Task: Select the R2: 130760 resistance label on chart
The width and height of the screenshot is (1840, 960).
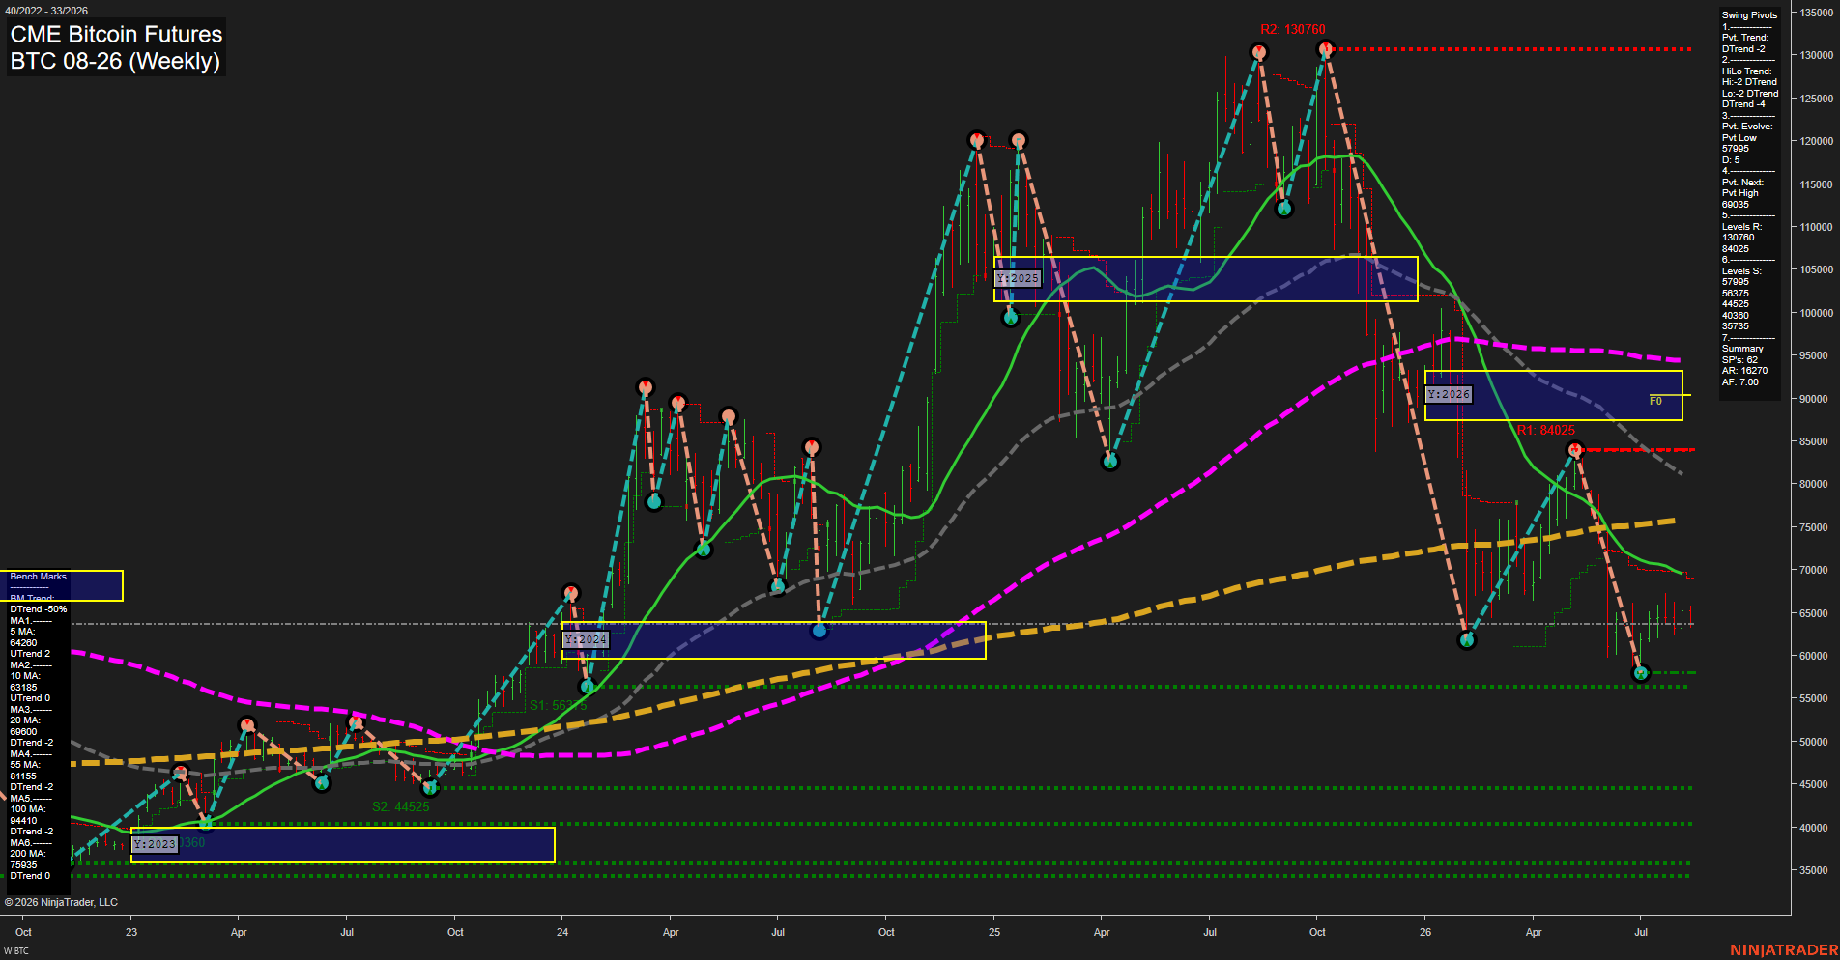Action: (1293, 30)
